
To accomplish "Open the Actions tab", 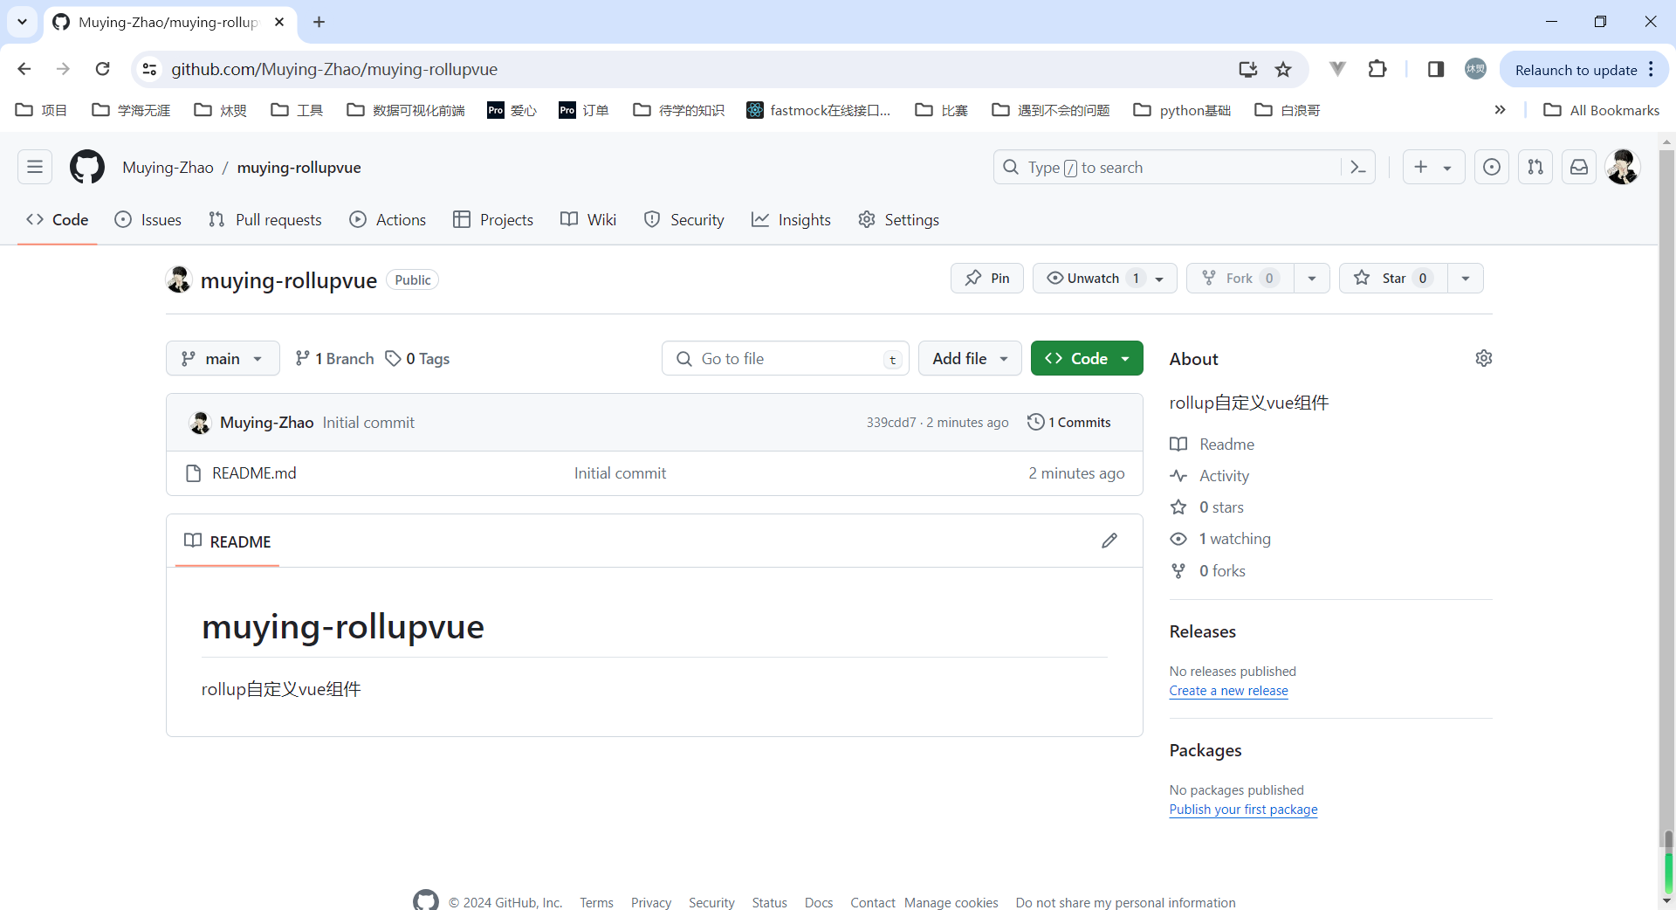I will [388, 220].
